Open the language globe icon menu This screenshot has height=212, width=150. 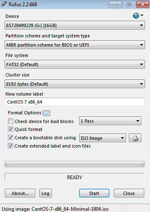(x=138, y=15)
